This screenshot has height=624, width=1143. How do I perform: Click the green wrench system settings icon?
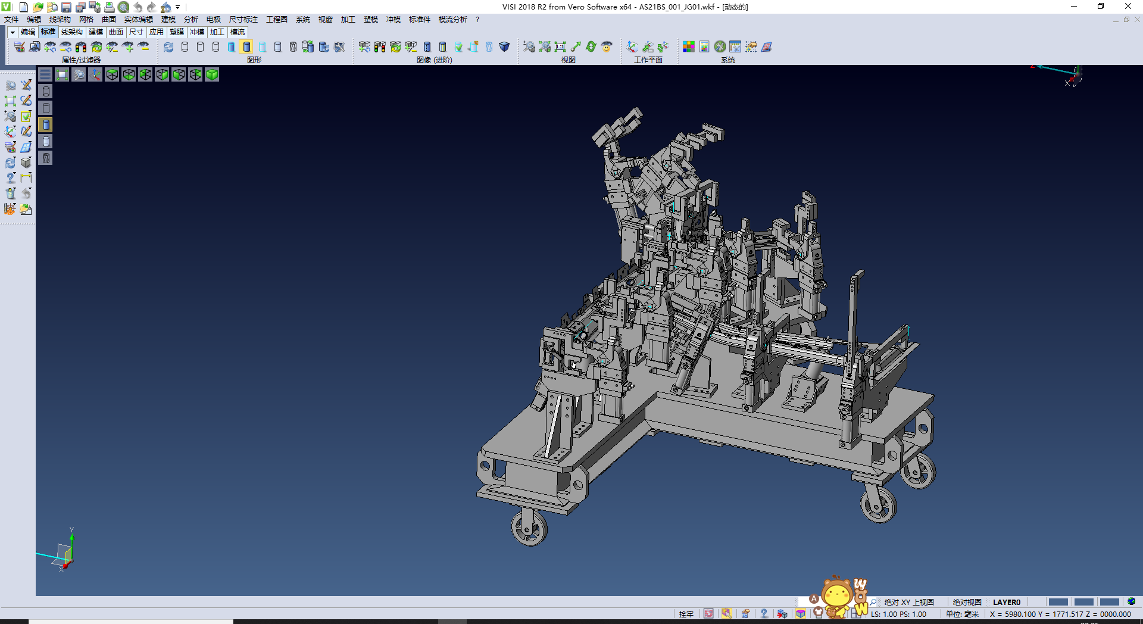[x=720, y=47]
